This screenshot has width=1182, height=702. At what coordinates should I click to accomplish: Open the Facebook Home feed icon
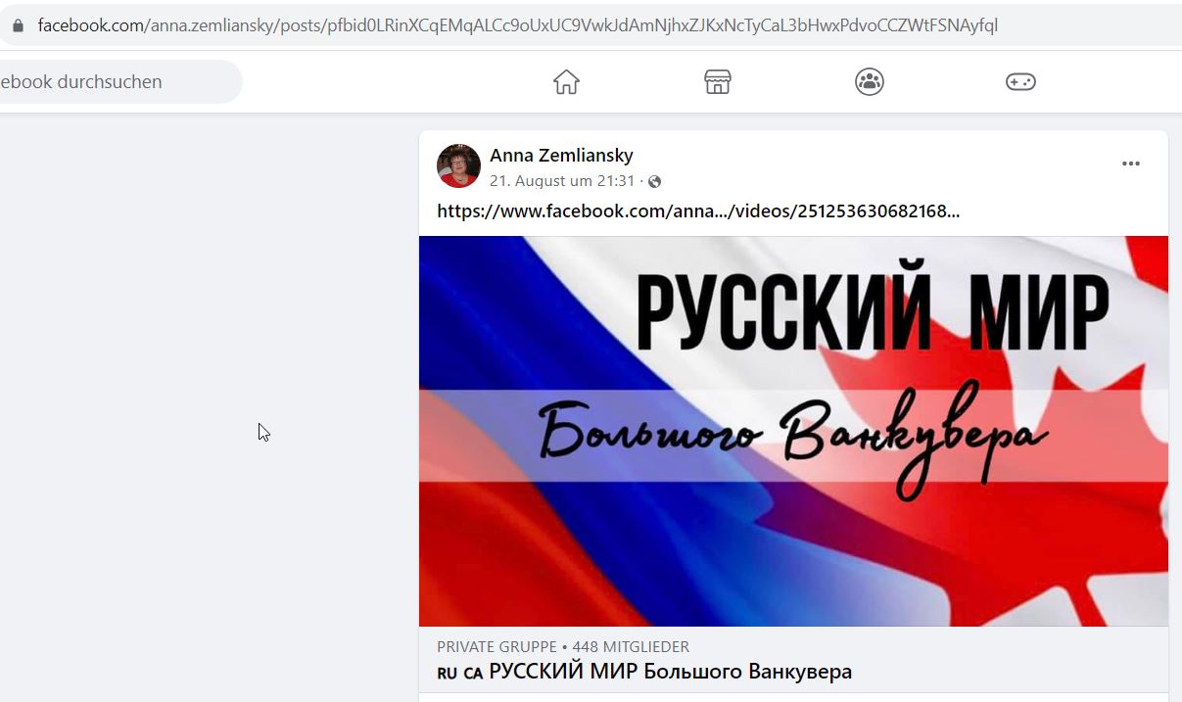tap(566, 82)
